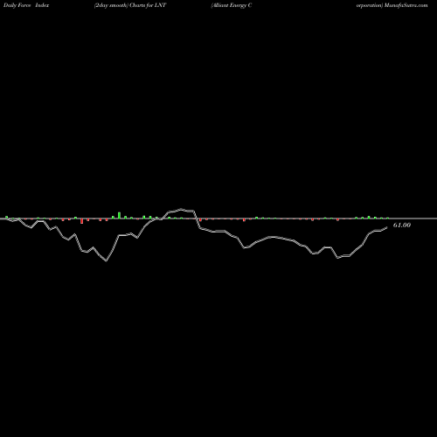Click the 'orporation) MunafaSutra.com' text
The width and height of the screenshot is (437, 437).
[x=392, y=5]
